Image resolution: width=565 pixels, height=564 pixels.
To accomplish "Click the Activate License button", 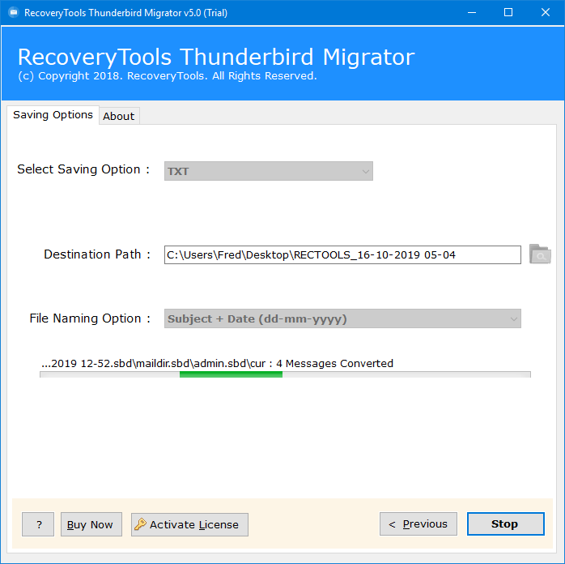I will pyautogui.click(x=189, y=524).
